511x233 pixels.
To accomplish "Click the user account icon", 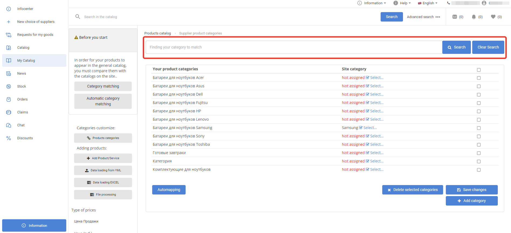I will (x=484, y=3).
